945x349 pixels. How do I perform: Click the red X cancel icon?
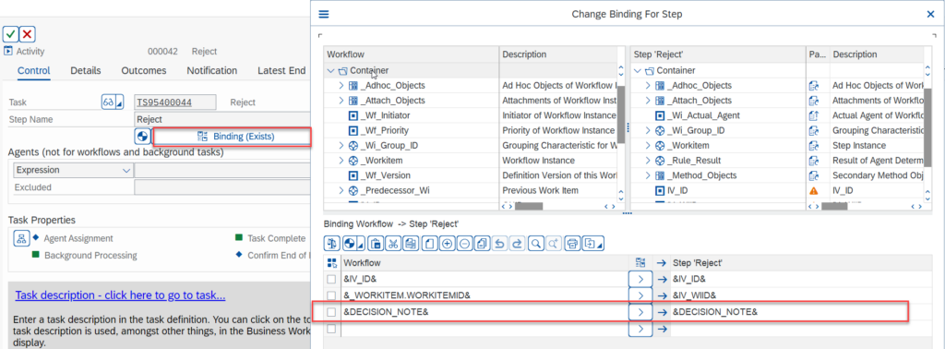coord(28,34)
